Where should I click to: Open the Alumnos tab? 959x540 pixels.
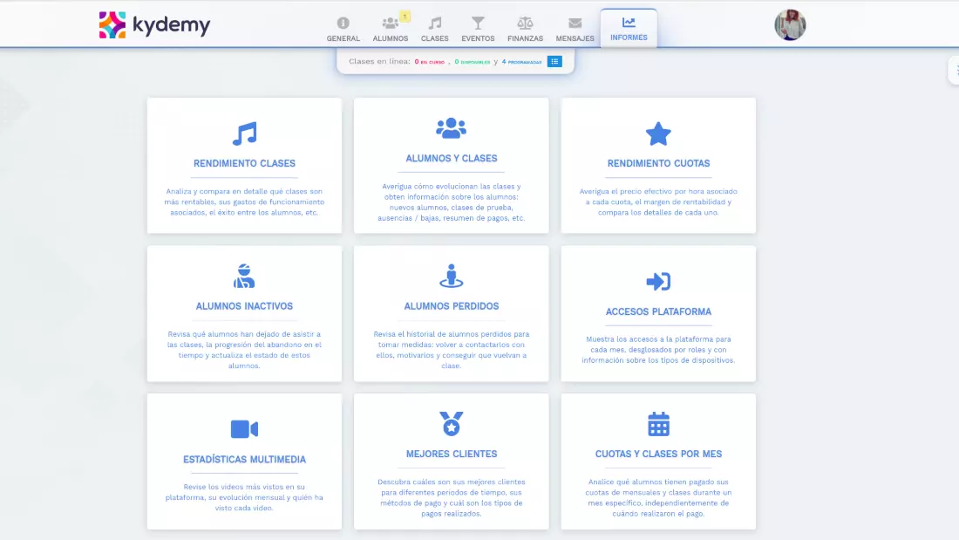tap(390, 29)
